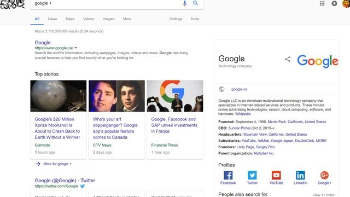The width and height of the screenshot is (350, 197).
Task: Switch to the Images tab
Action: tap(108, 19)
